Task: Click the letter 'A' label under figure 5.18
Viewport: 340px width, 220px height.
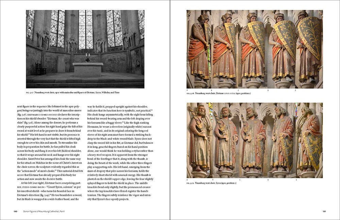Action: click(187, 90)
